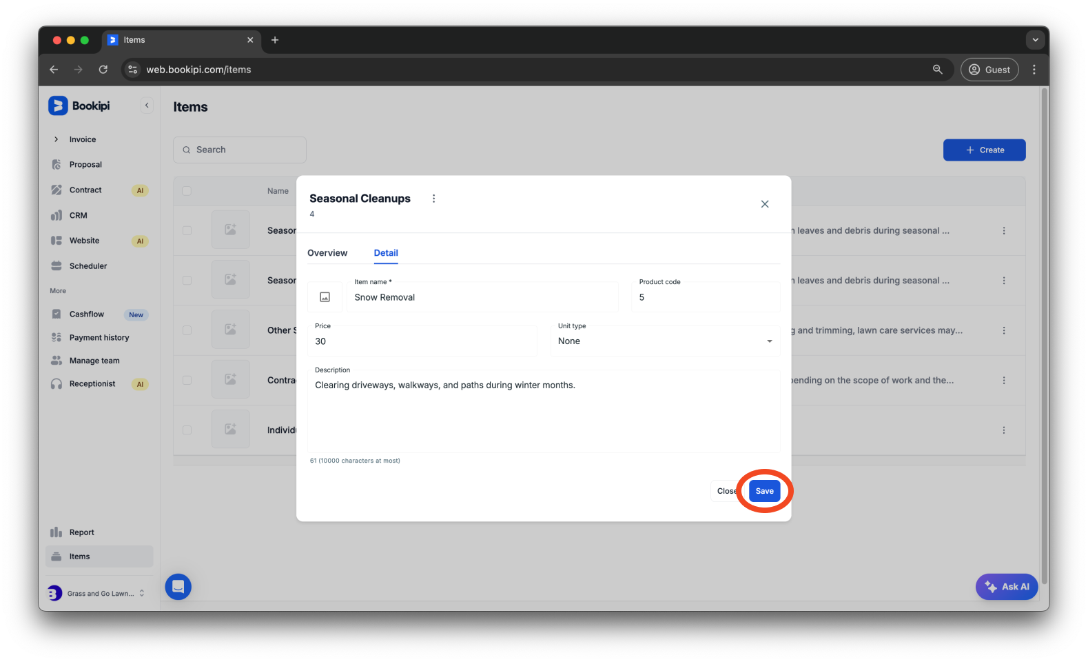
Task: Go back in the browser
Action: [54, 70]
